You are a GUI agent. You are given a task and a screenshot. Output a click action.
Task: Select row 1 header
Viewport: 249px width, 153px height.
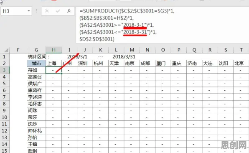tap(5, 57)
